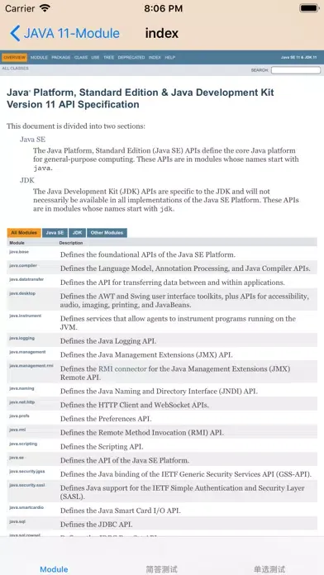This screenshot has width=324, height=575.
Task: Open the java.instrument module link
Action: (x=26, y=316)
